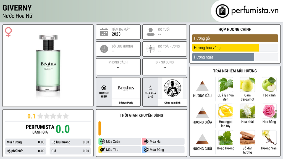Click the sillage icon for Độ toả hương

pyautogui.click(x=151, y=49)
